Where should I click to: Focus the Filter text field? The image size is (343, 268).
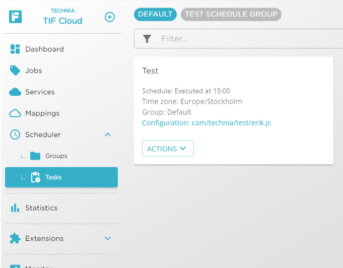[247, 39]
